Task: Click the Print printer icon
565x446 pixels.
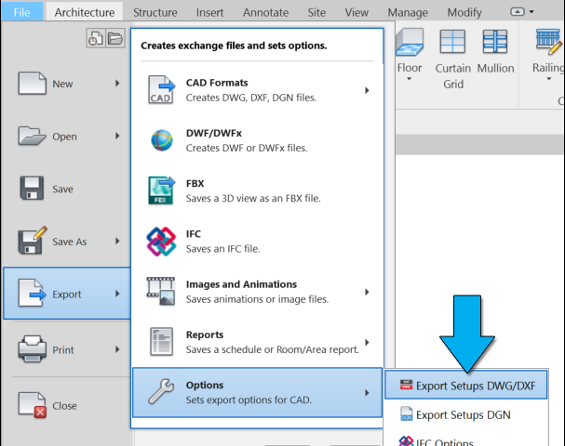Action: point(32,348)
